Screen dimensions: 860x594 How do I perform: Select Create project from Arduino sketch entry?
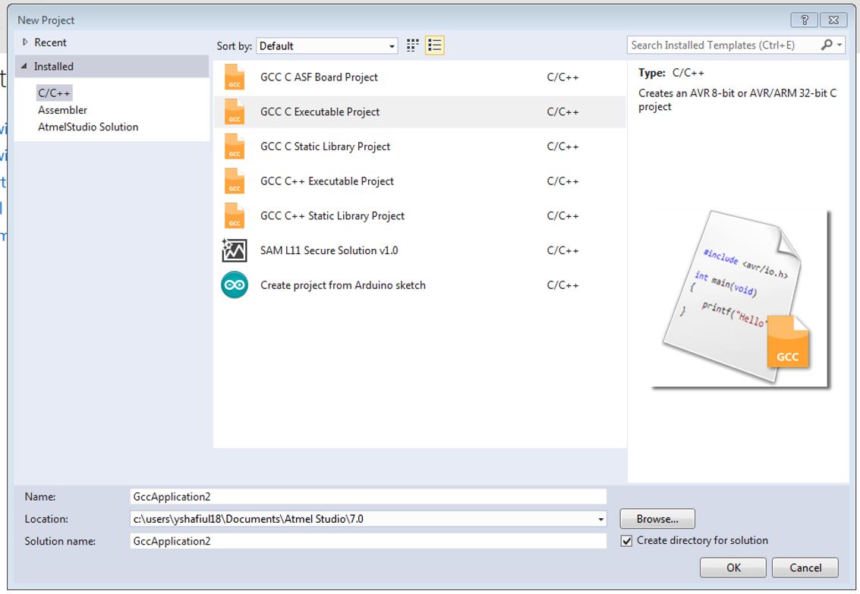coord(420,285)
